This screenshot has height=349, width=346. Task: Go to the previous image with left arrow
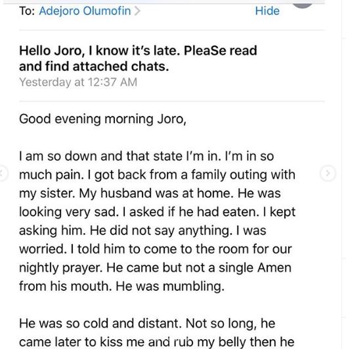pos(3,173)
